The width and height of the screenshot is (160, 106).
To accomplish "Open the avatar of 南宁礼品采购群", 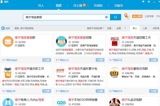I will pyautogui.click(x=115, y=102).
